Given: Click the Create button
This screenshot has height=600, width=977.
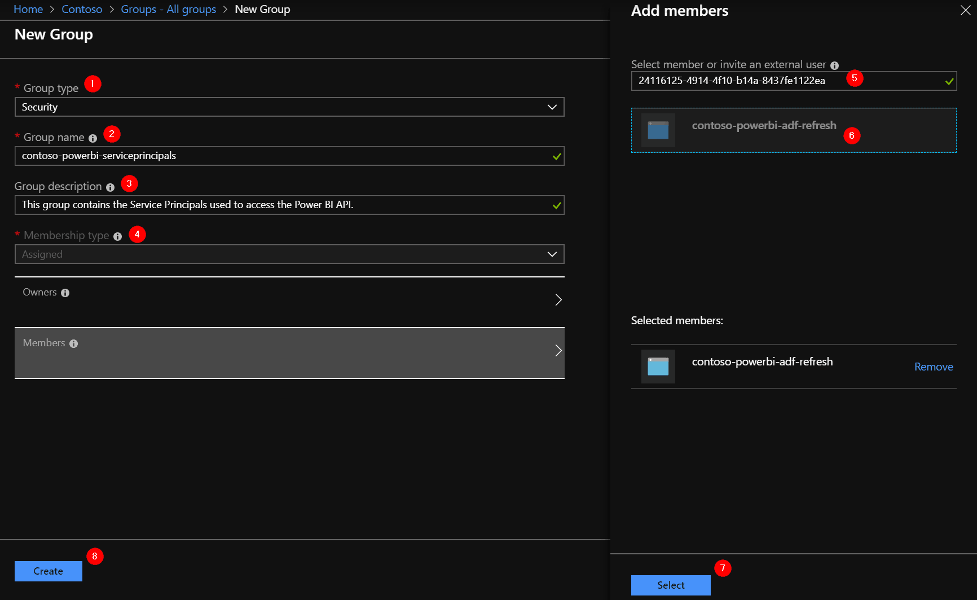Looking at the screenshot, I should (x=49, y=571).
